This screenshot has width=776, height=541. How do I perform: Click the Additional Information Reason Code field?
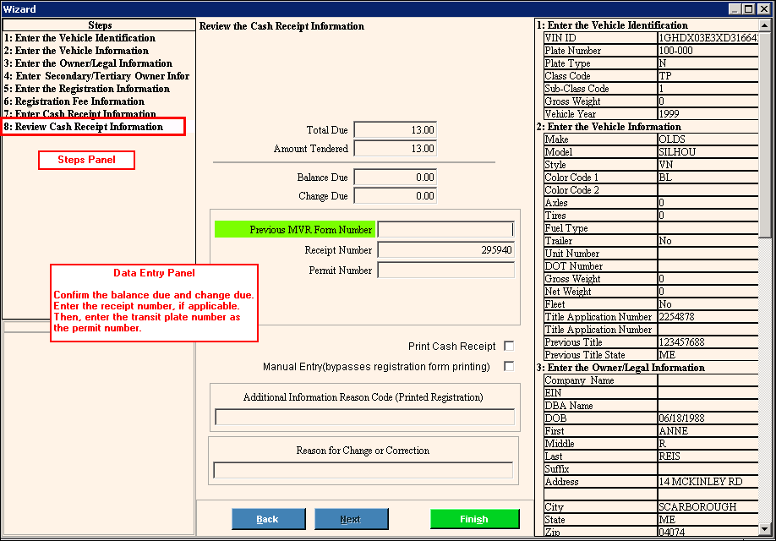coord(364,417)
